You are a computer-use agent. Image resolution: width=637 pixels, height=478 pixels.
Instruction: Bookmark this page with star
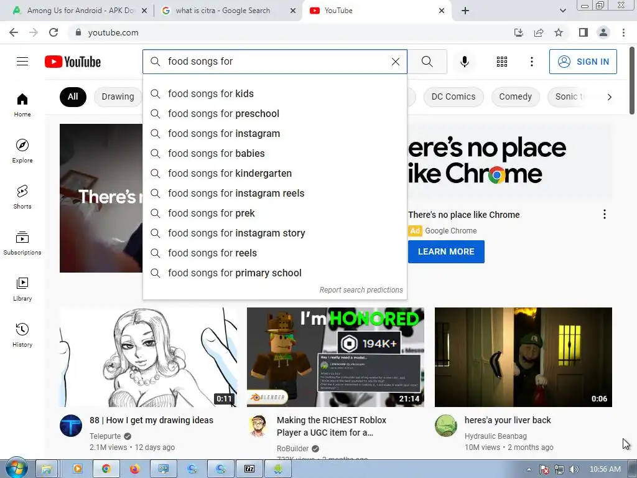[x=559, y=32]
